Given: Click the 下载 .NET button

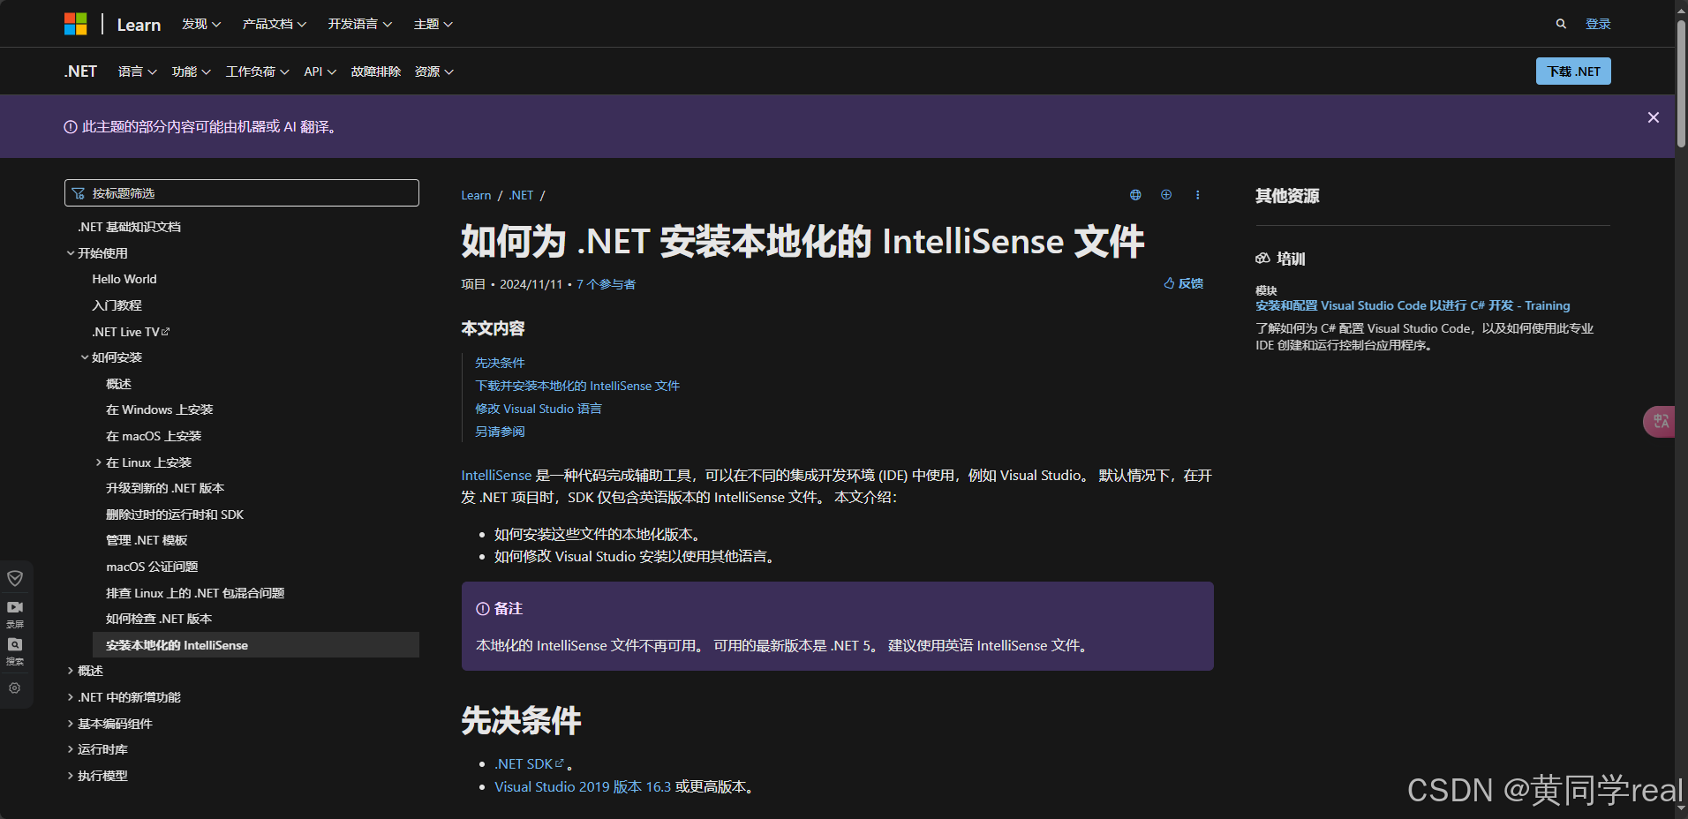Looking at the screenshot, I should tap(1573, 71).
